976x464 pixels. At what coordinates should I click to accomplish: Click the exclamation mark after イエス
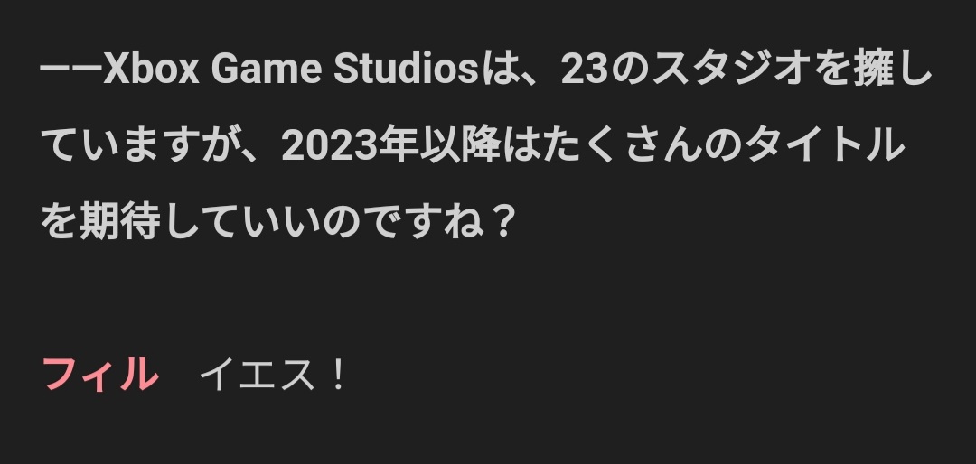338,375
